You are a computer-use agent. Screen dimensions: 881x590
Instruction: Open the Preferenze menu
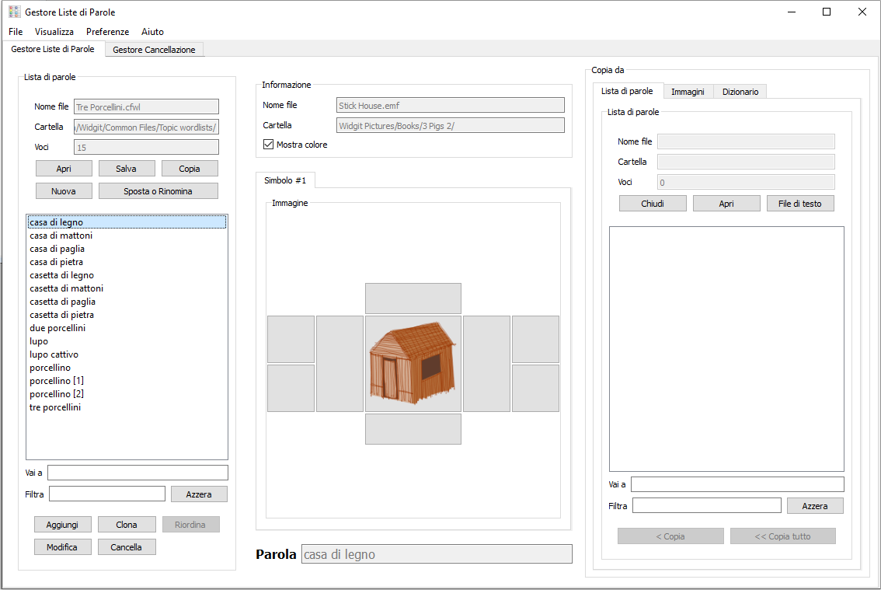[107, 32]
